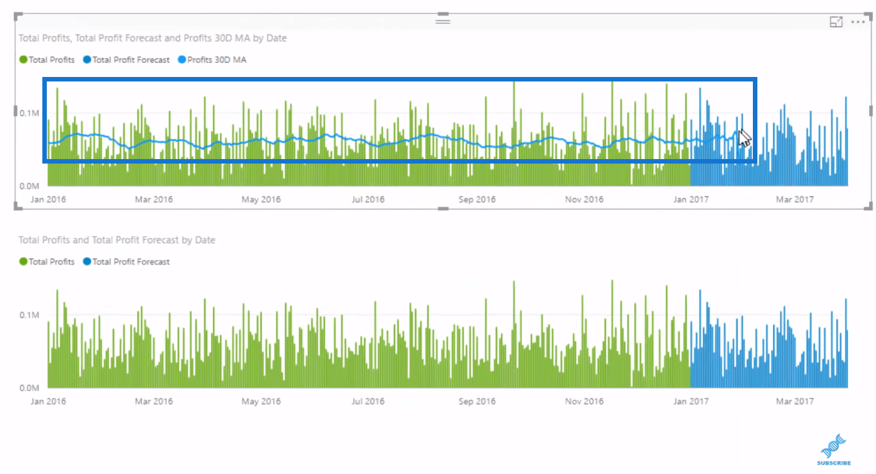
Task: Click the Nov 2016 axis label in bottom chart
Action: 584,402
